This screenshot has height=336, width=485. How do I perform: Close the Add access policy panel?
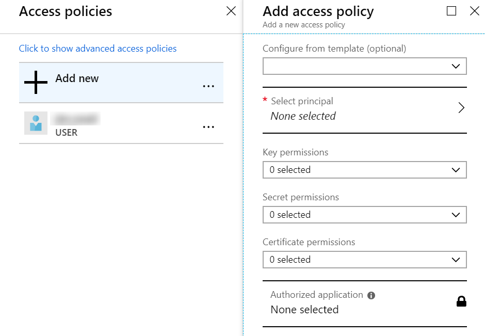click(x=475, y=11)
